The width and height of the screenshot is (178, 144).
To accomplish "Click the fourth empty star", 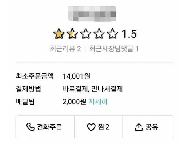I will pos(99,34).
